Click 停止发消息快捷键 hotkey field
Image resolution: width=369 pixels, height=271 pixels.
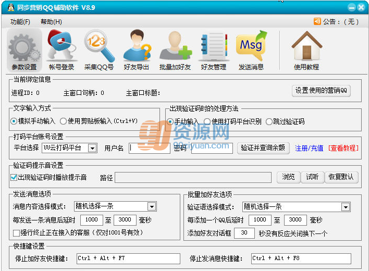coord(301,258)
